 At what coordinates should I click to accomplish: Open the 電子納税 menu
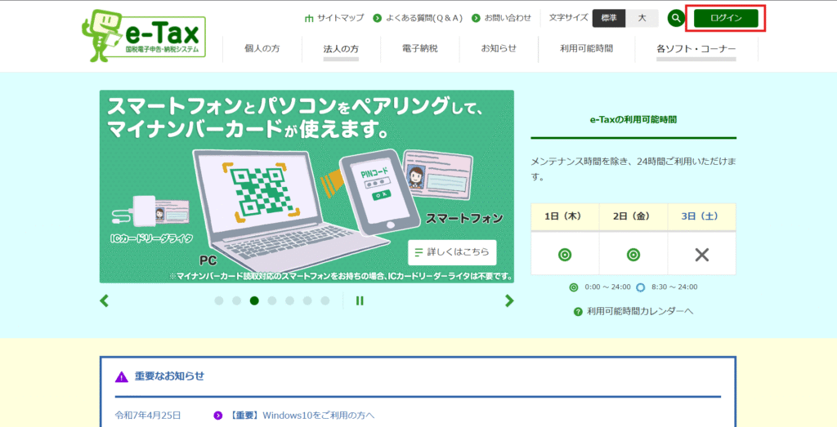point(420,49)
